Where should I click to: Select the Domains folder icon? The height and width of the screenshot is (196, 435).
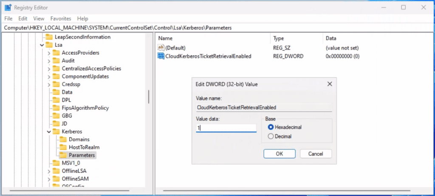64,139
